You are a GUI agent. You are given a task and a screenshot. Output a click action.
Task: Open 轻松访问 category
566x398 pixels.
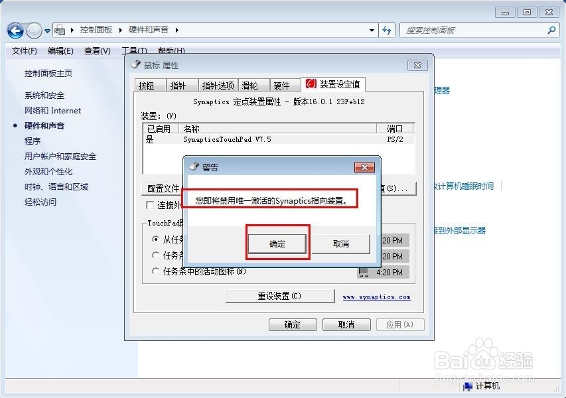point(40,202)
